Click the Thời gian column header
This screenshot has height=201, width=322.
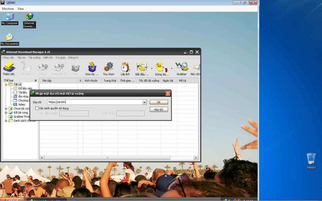pyautogui.click(x=128, y=81)
